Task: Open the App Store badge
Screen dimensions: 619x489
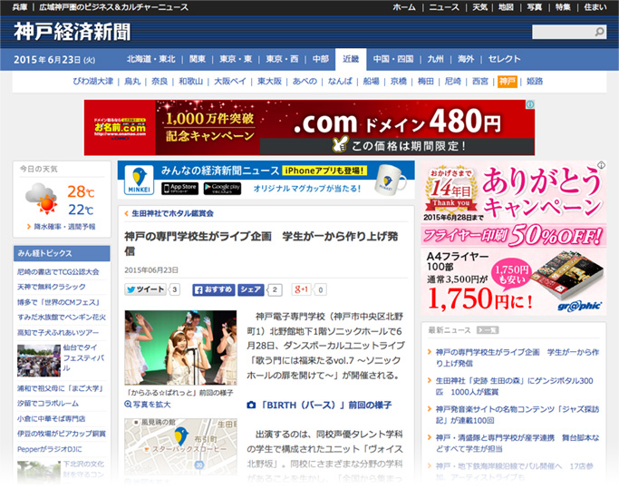Action: coord(179,188)
